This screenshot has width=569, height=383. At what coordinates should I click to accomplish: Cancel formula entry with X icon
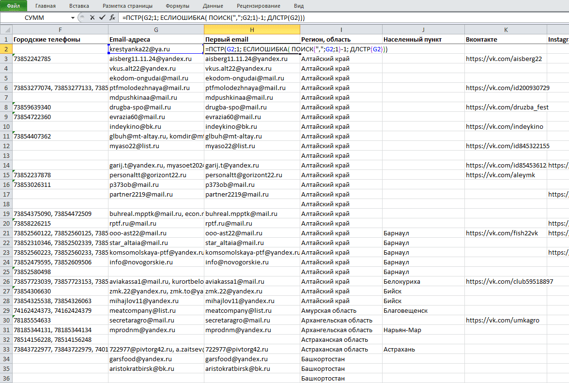(x=92, y=17)
